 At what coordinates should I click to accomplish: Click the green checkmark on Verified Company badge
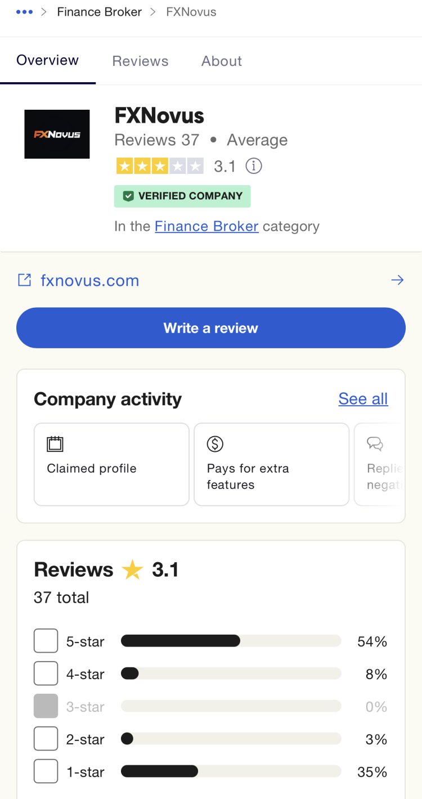pos(128,196)
